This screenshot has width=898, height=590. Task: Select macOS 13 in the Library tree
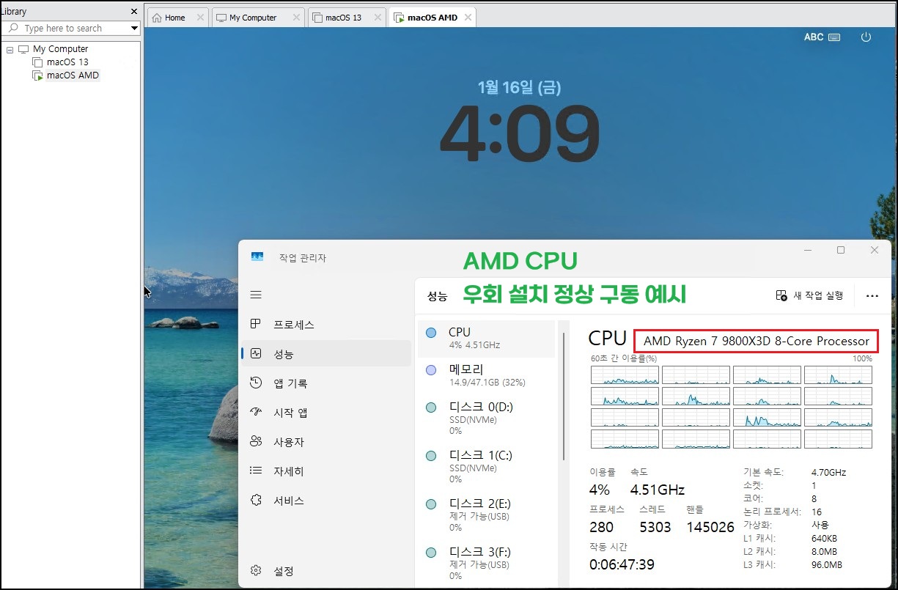click(67, 62)
